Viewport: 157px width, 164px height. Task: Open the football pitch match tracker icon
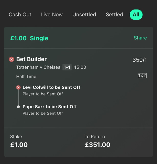click(142, 76)
